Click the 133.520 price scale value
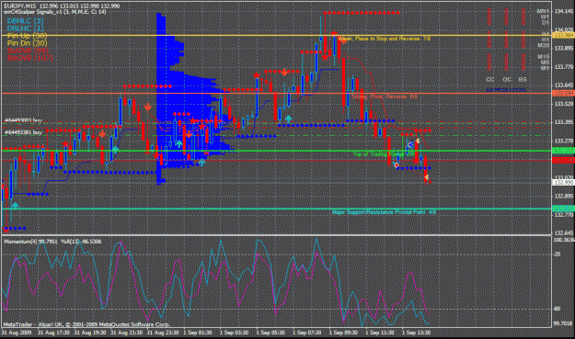Image resolution: width=575 pixels, height=339 pixels. coord(564,104)
